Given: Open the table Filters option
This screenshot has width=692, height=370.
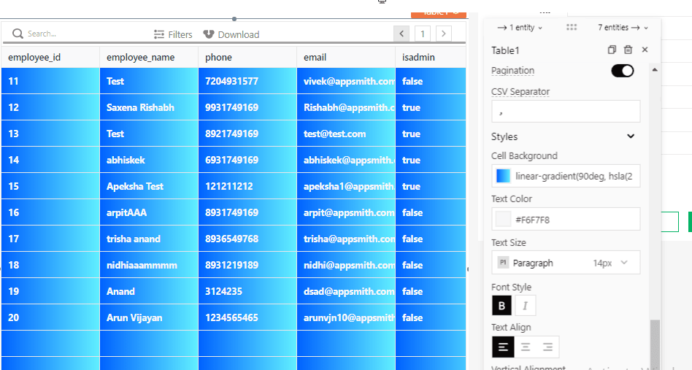Looking at the screenshot, I should point(173,34).
